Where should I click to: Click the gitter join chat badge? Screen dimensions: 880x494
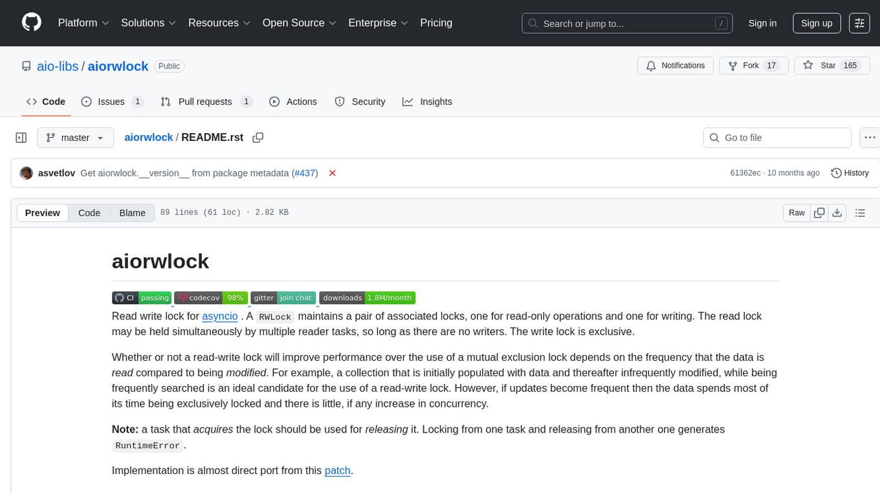(283, 298)
